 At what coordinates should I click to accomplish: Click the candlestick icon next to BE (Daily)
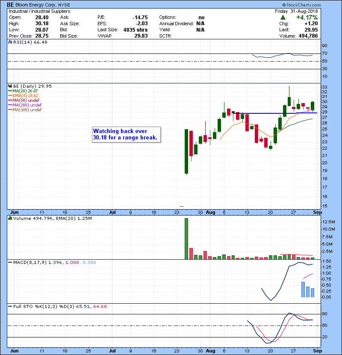(x=10, y=86)
